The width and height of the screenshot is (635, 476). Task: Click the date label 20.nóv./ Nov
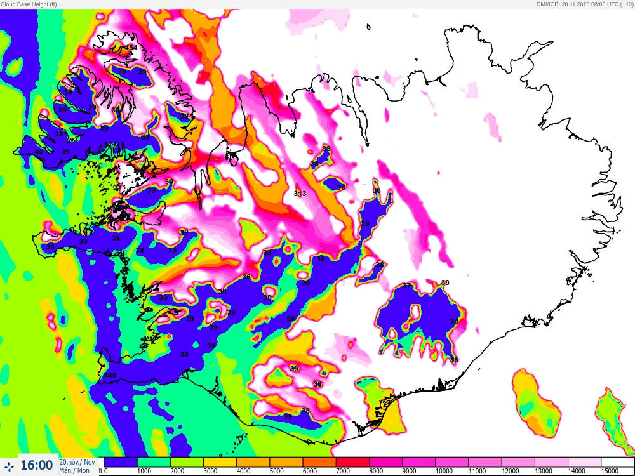point(77,462)
